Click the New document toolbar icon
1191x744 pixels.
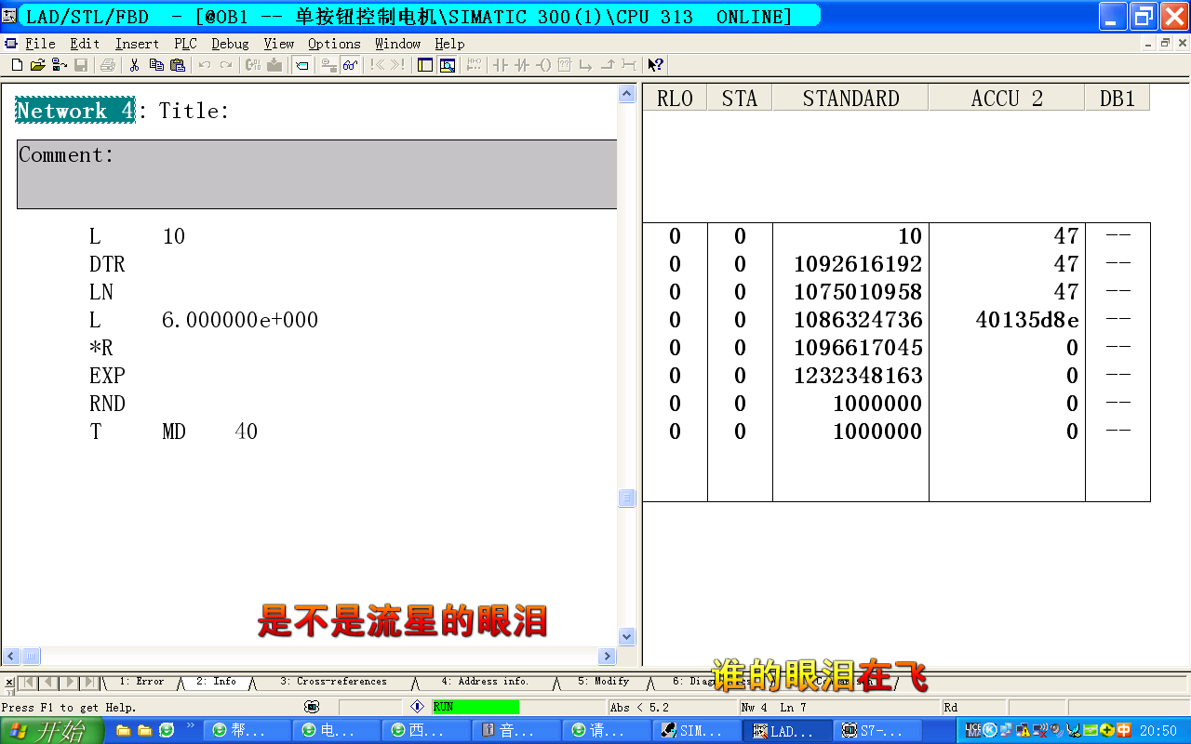pyautogui.click(x=17, y=65)
